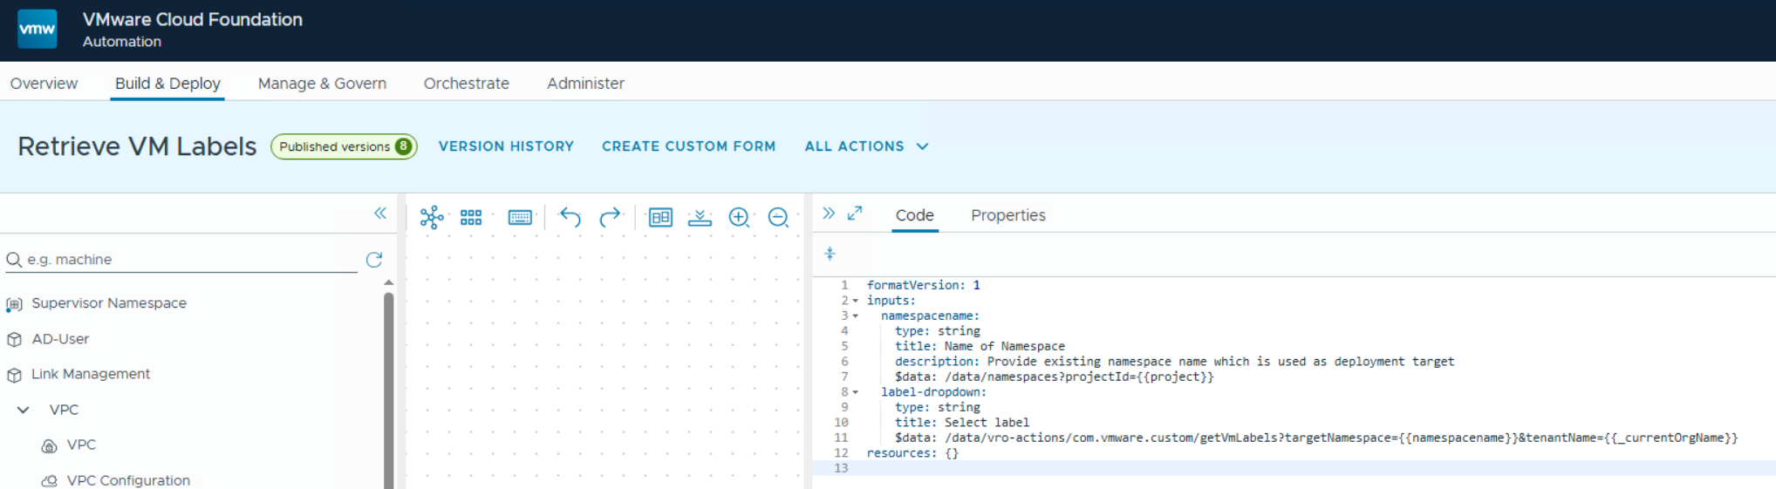Download the template with download icon
The height and width of the screenshot is (489, 1776).
point(700,217)
